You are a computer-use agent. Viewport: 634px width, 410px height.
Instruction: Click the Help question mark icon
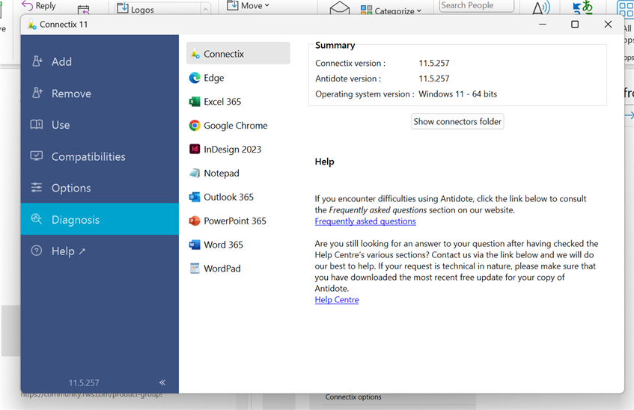[37, 251]
